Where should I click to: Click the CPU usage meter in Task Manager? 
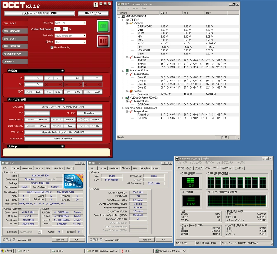point(190,182)
